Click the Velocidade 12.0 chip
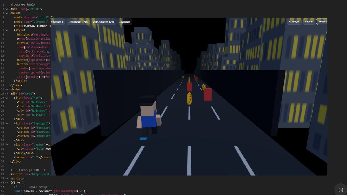Screen dimensions: 347x195 coord(103,22)
